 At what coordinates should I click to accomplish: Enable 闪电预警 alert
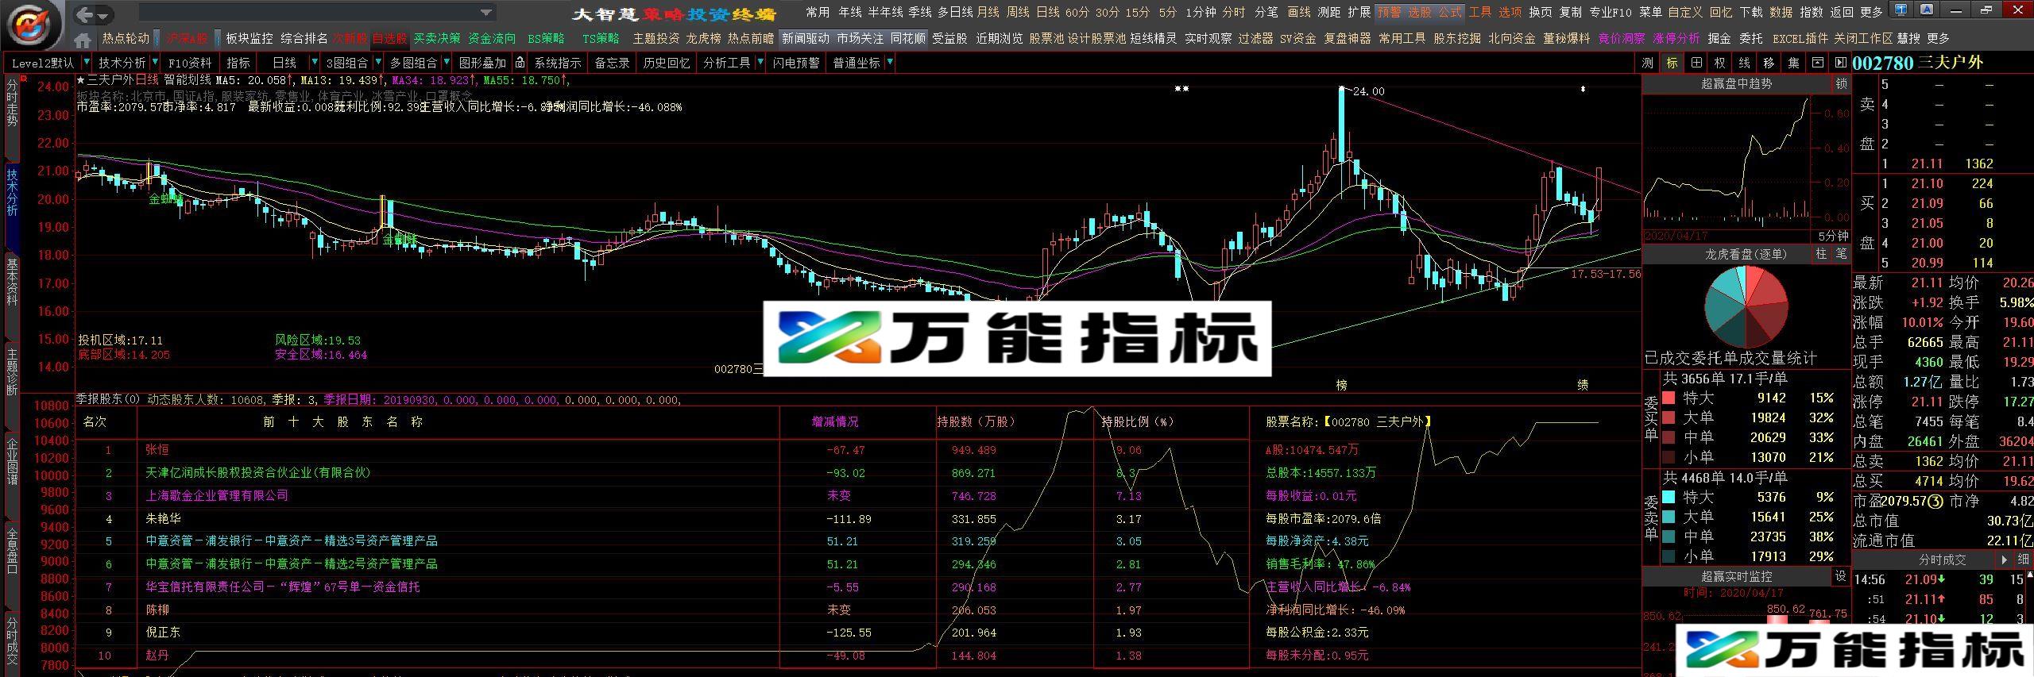[795, 63]
